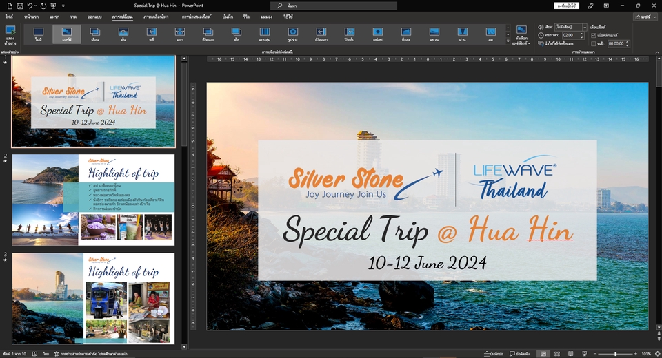Switch to Reading view

pos(571,354)
